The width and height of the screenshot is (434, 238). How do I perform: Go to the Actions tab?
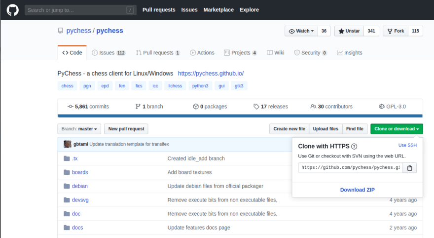pos(202,53)
